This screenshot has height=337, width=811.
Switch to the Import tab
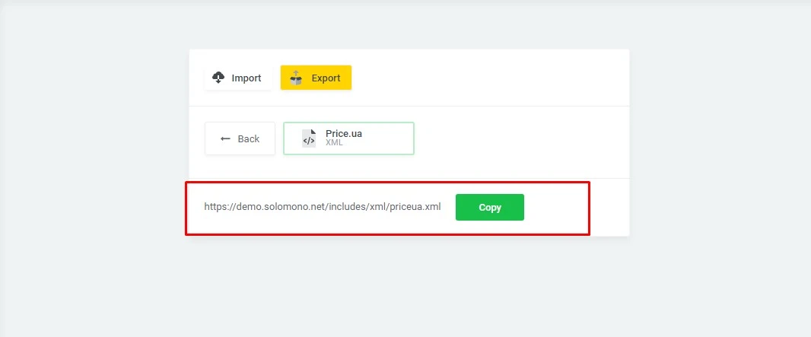238,78
